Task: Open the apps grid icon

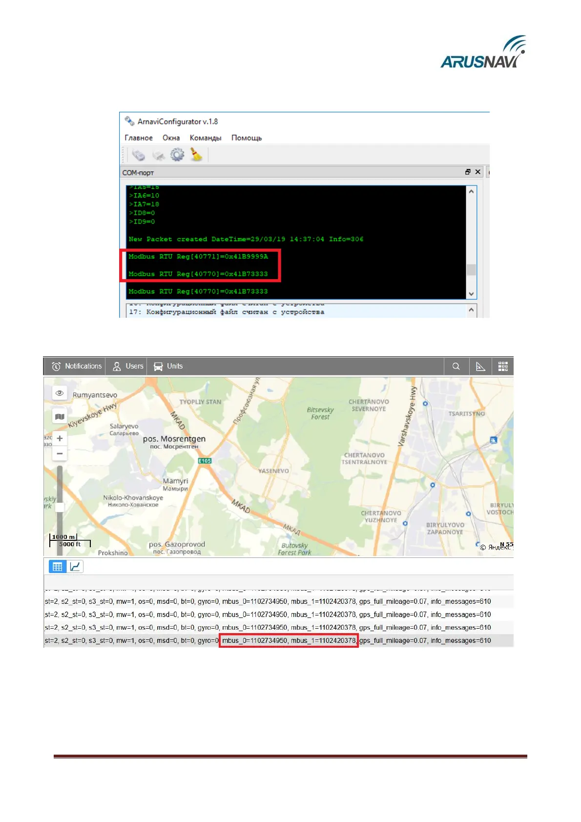Action: tap(503, 366)
